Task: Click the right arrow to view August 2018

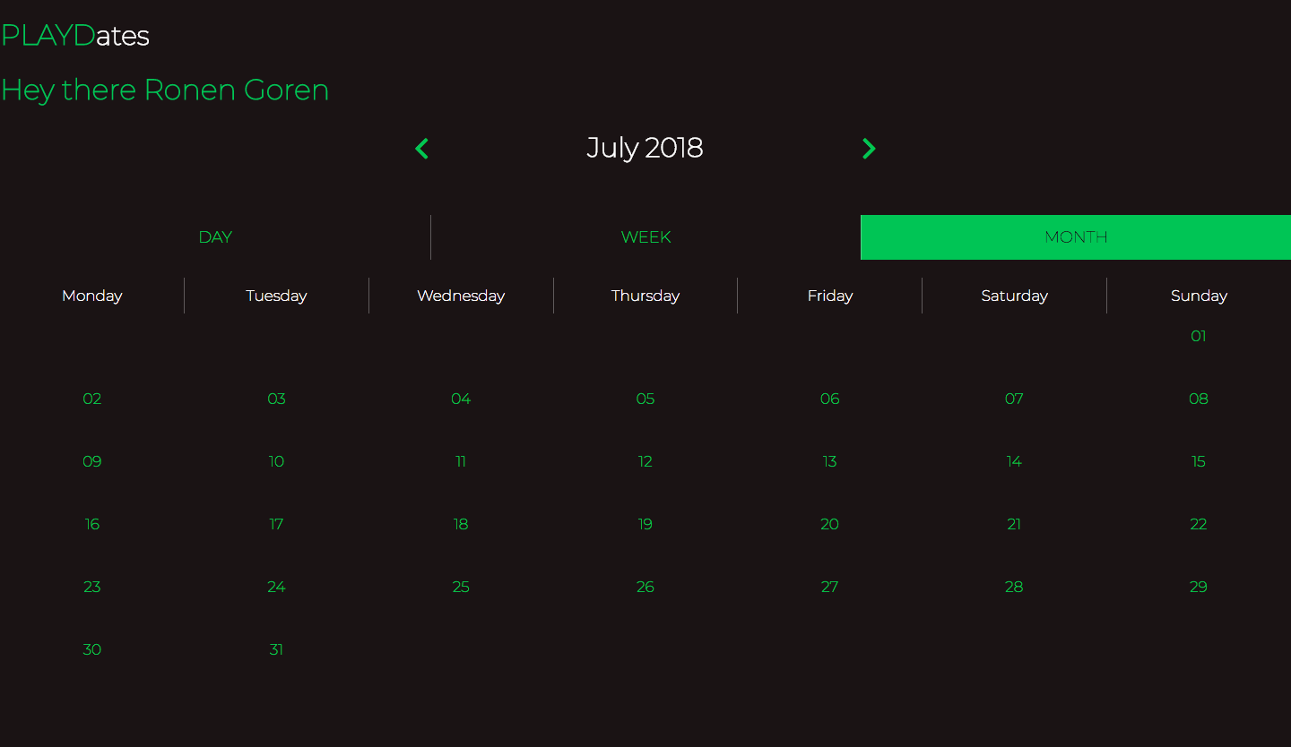Action: [868, 148]
